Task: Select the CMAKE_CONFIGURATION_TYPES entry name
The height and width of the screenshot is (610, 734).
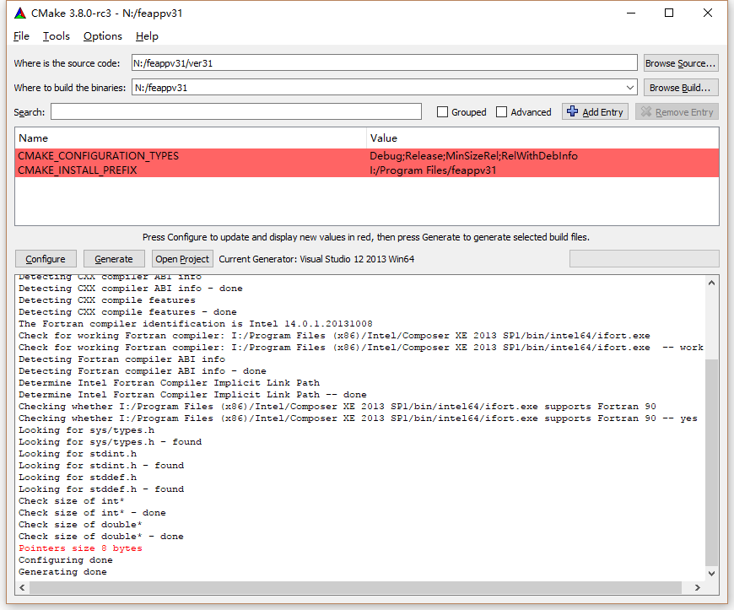Action: [99, 156]
